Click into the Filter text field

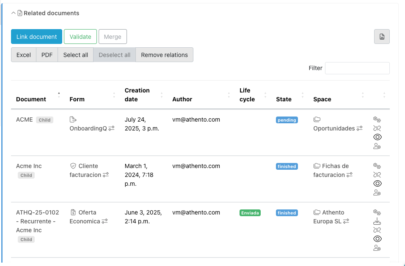(357, 68)
